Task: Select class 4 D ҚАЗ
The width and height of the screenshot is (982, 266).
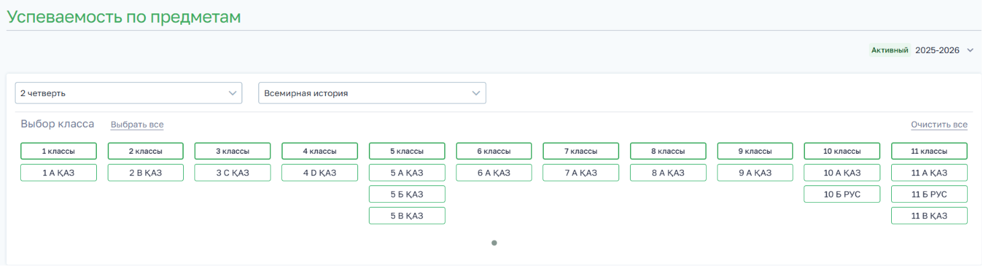Action: 320,173
